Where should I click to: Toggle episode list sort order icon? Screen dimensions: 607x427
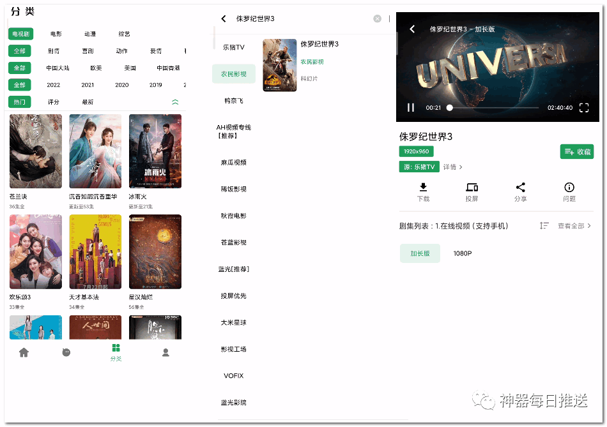[544, 225]
